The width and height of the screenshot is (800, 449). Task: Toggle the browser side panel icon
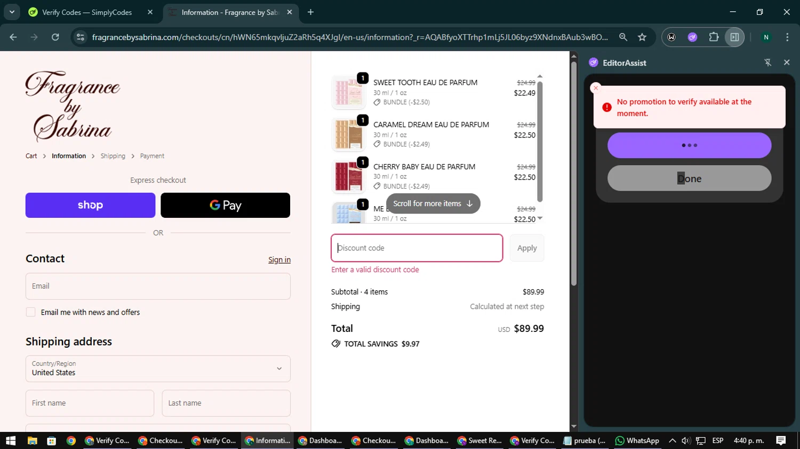pos(734,37)
